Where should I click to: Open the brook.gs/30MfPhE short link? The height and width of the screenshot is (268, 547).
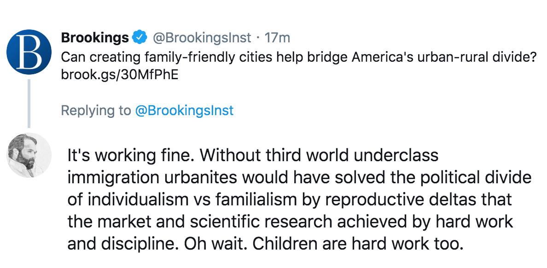tap(119, 74)
